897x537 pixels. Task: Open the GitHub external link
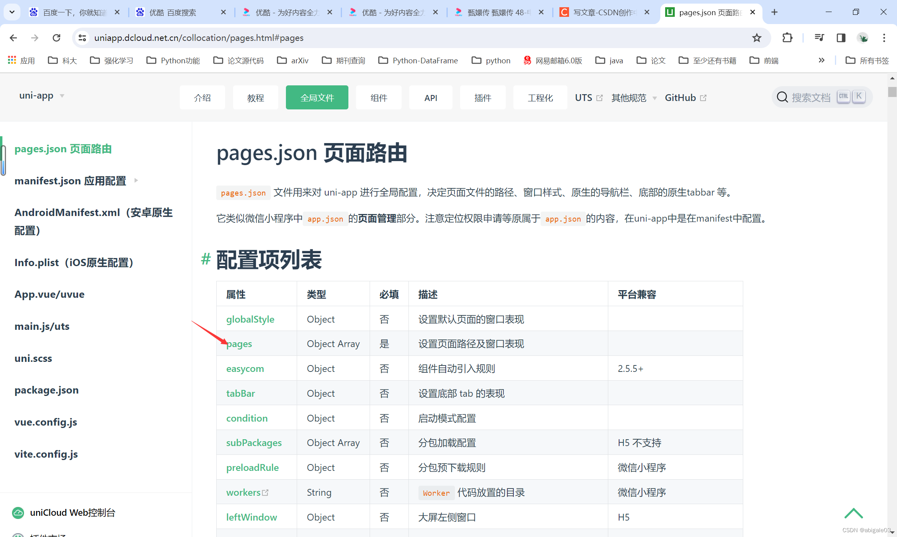(x=686, y=98)
